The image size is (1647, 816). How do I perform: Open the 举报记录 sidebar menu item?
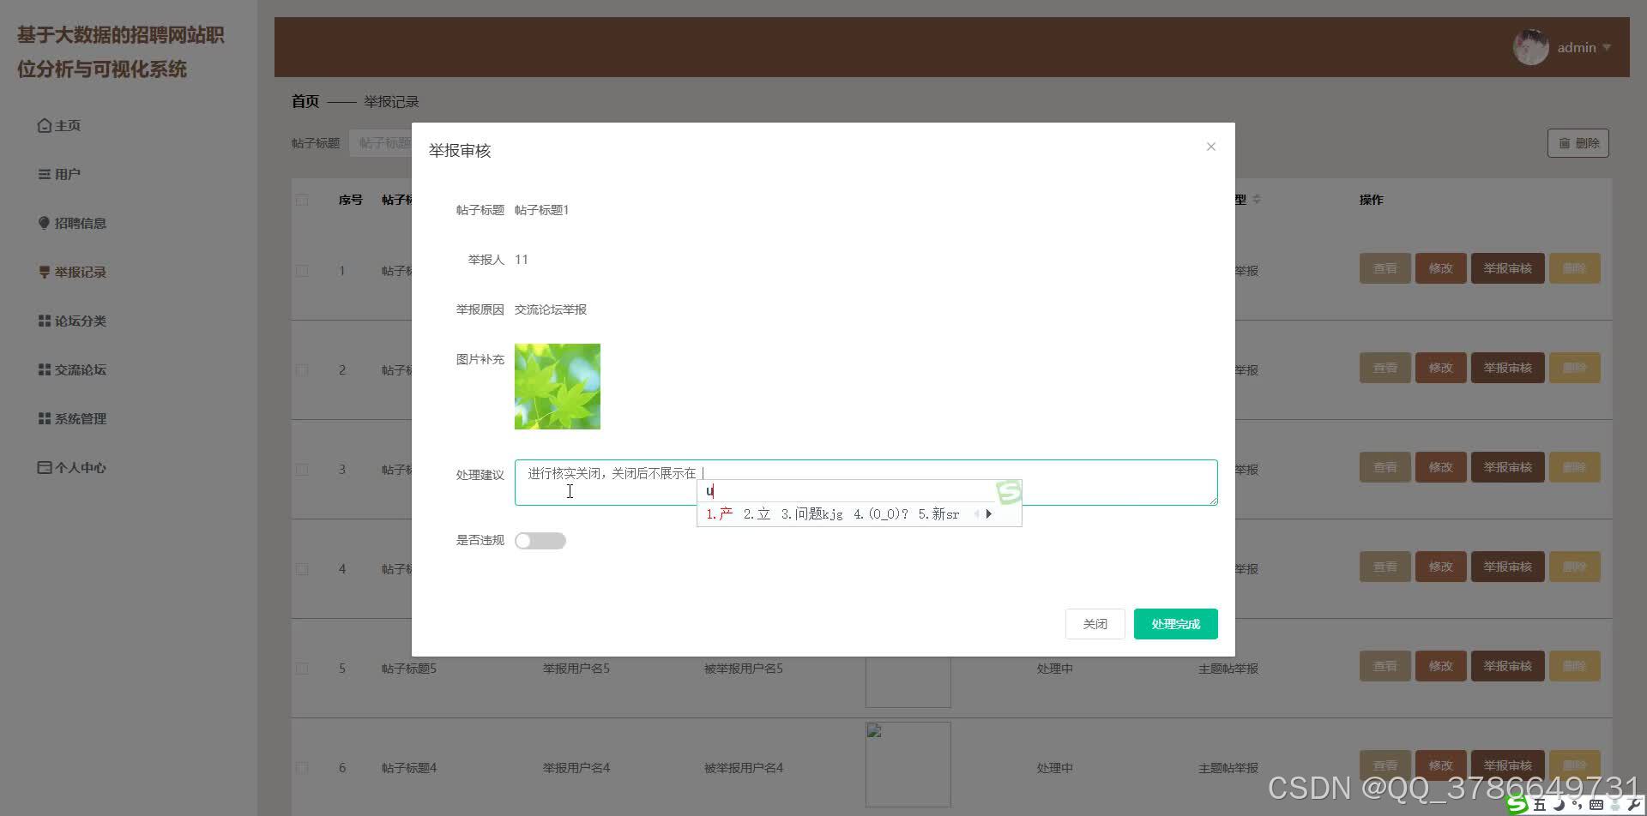click(72, 273)
